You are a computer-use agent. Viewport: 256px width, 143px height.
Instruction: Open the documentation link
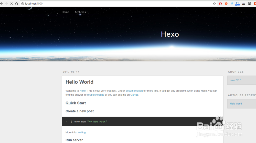pyautogui.click(x=134, y=91)
